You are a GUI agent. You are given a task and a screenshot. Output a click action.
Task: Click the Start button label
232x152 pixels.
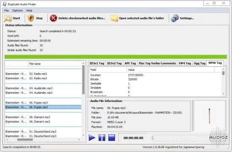point(16,19)
